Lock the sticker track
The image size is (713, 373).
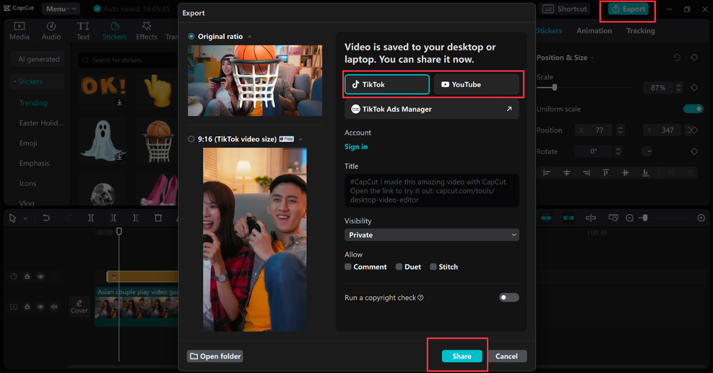27,276
